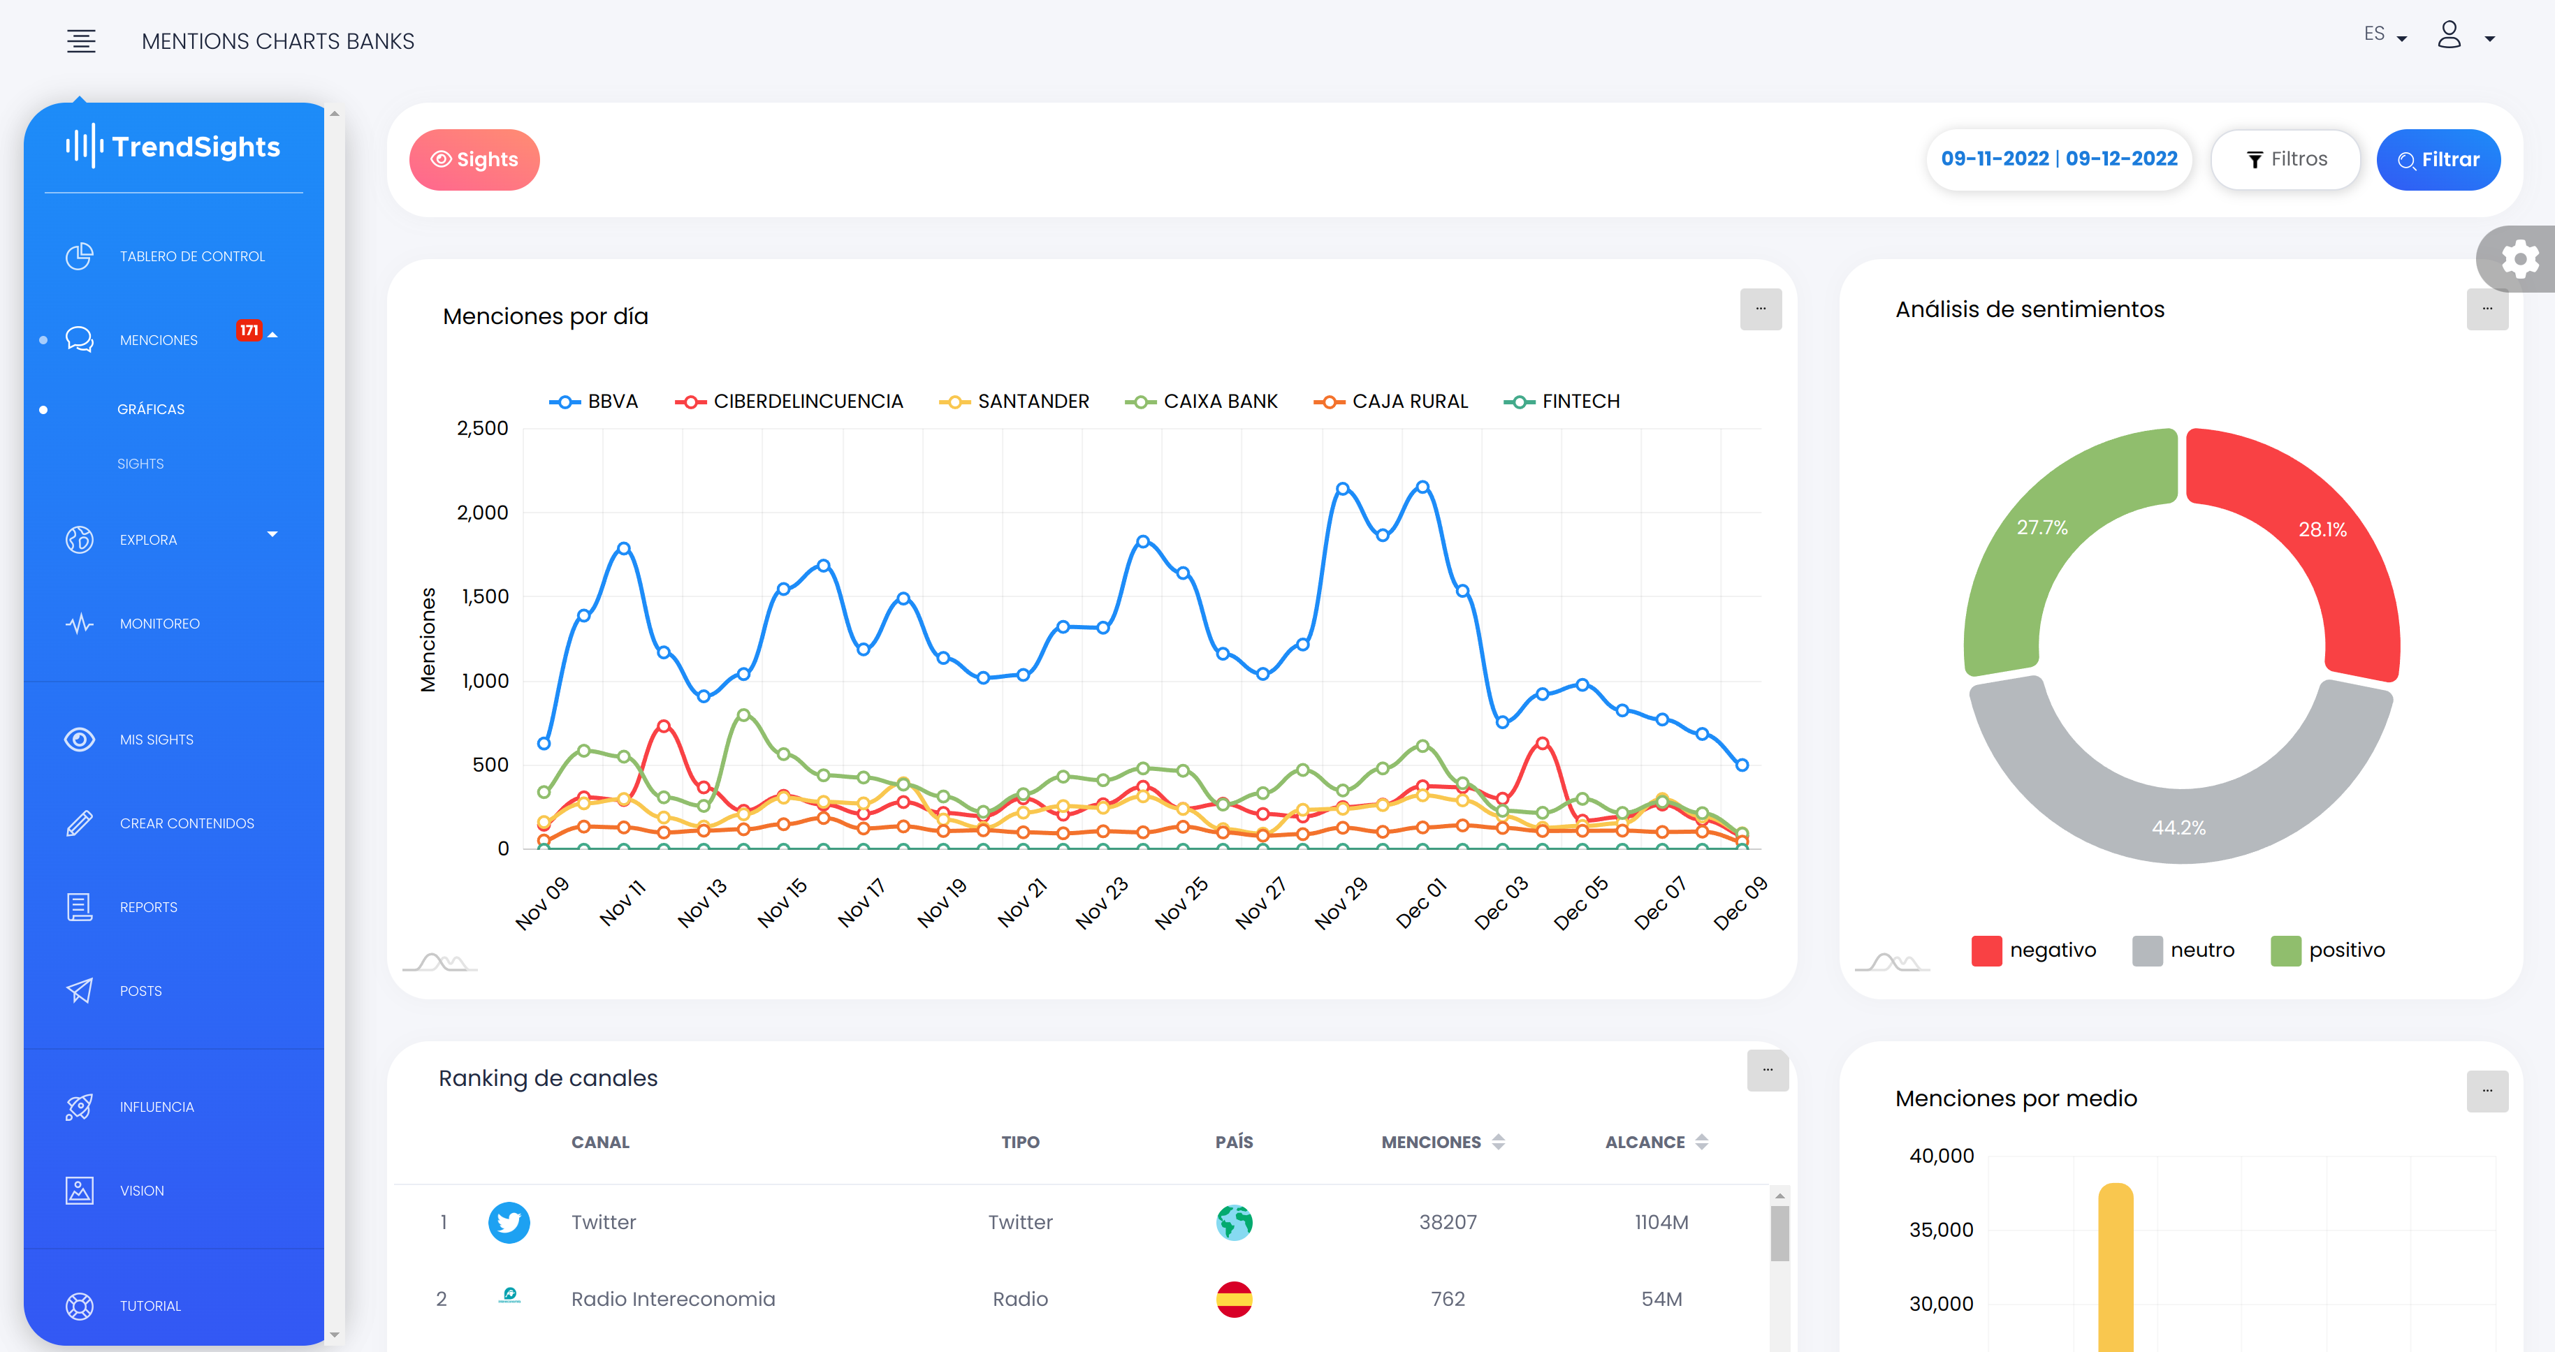Open Tablero de Control menu item
Viewport: 2555px width, 1352px height.
(173, 257)
